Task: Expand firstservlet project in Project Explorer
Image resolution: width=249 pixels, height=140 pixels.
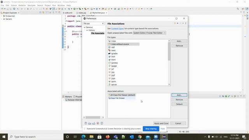Action: click(2, 16)
